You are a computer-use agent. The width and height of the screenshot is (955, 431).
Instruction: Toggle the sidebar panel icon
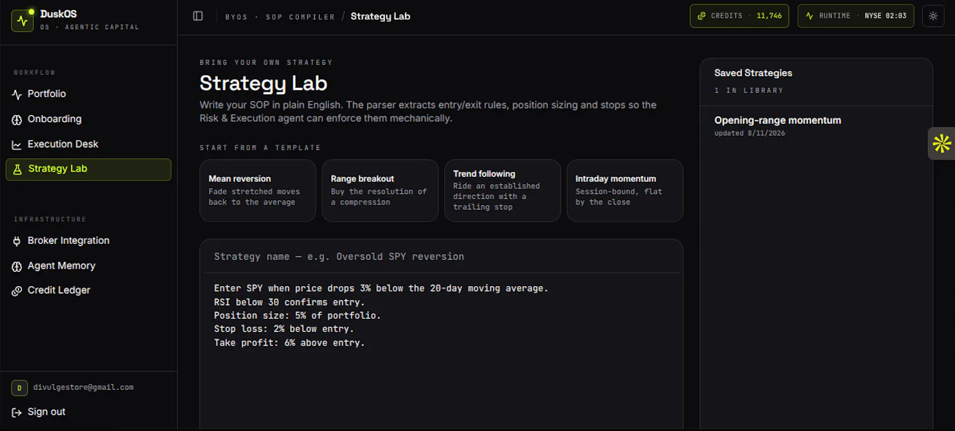[x=198, y=16]
